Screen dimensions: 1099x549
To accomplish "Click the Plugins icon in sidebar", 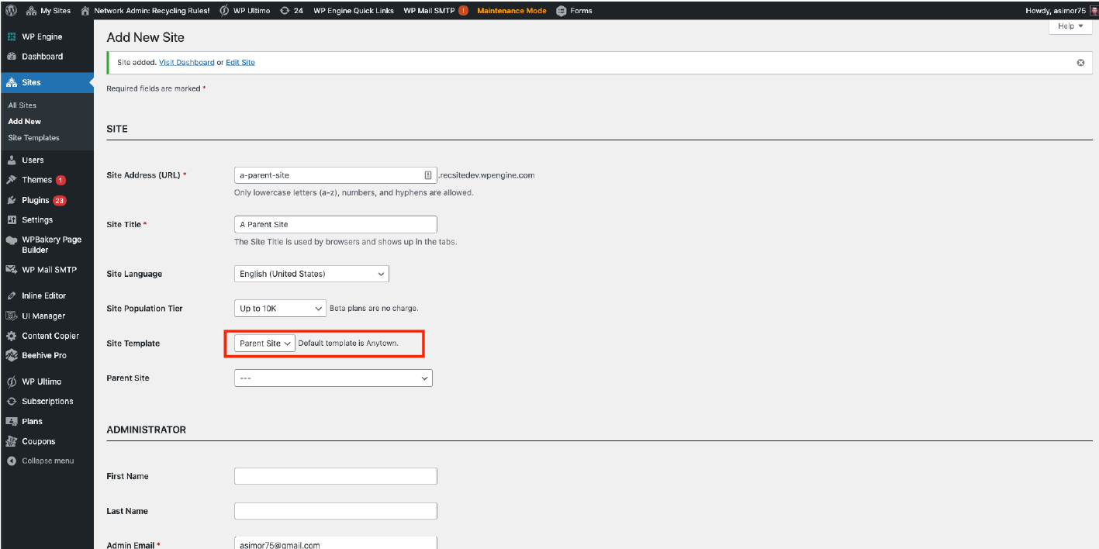I will 12,200.
